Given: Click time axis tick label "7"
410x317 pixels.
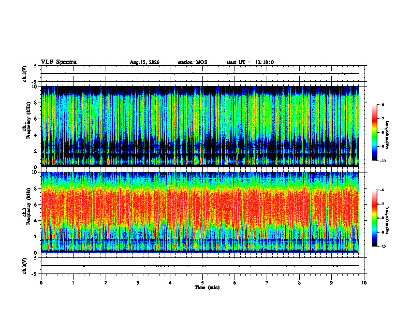Looking at the screenshot, I should (x=267, y=283).
